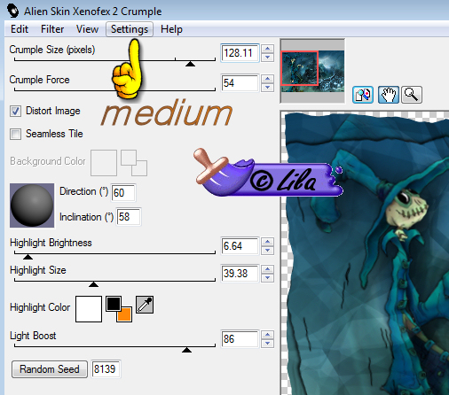Increase Highlight Brightness with up arrow
Viewport: 449px width, 395px height.
point(268,242)
